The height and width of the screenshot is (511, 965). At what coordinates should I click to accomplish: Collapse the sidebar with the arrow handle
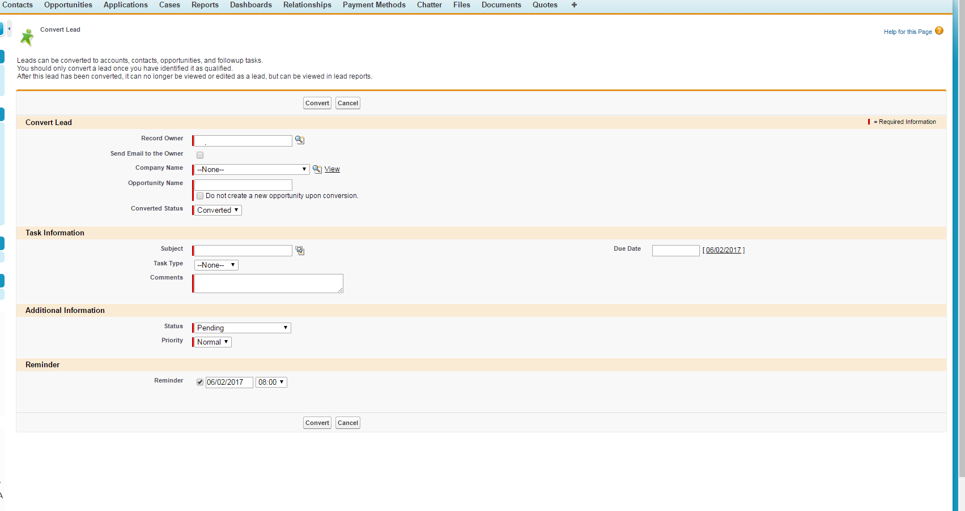(9, 28)
